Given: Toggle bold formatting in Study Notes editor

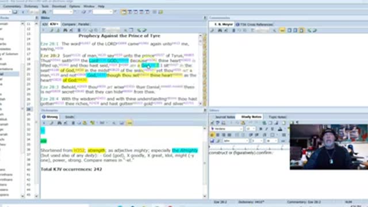Looking at the screenshot, I should 260,129.
